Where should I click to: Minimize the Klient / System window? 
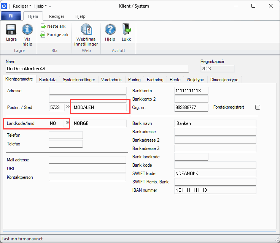[236, 6]
